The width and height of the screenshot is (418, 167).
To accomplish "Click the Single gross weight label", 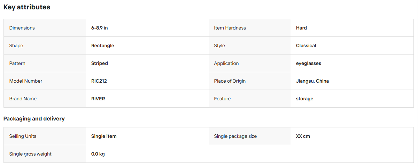I will tap(30, 154).
